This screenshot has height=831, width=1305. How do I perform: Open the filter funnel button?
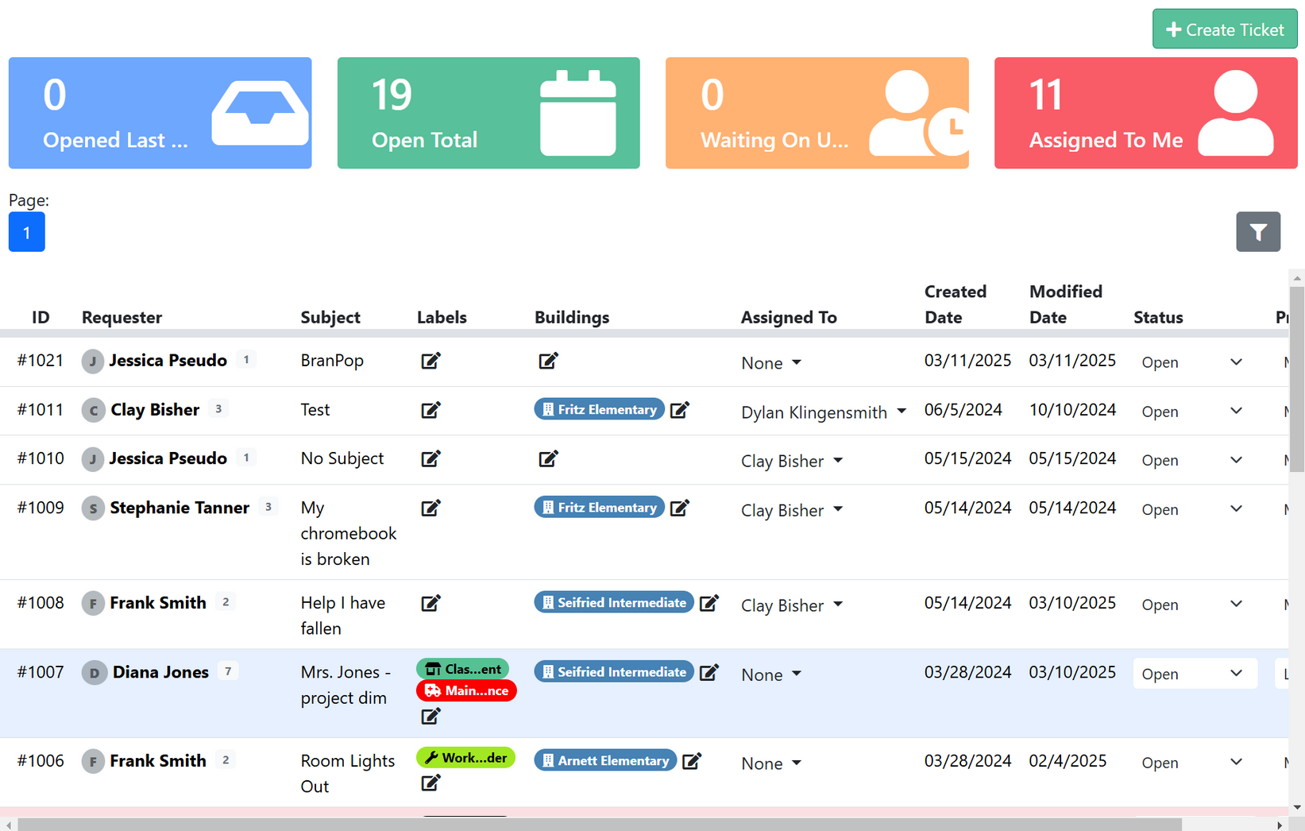[x=1258, y=232]
